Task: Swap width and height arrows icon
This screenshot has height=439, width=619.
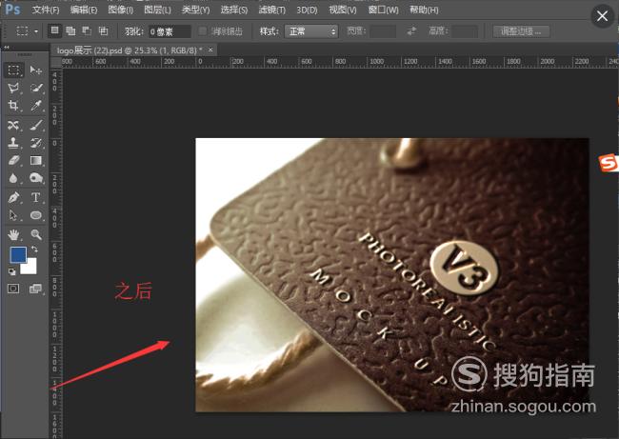Action: coord(411,31)
